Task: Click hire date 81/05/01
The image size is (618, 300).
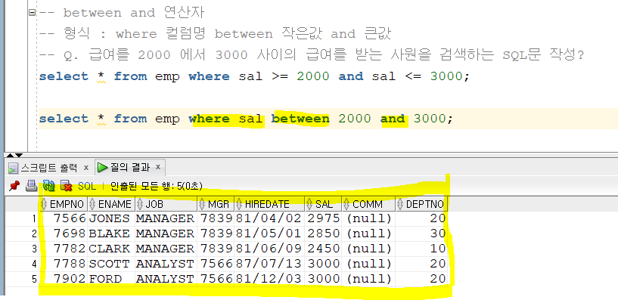Action: click(269, 234)
